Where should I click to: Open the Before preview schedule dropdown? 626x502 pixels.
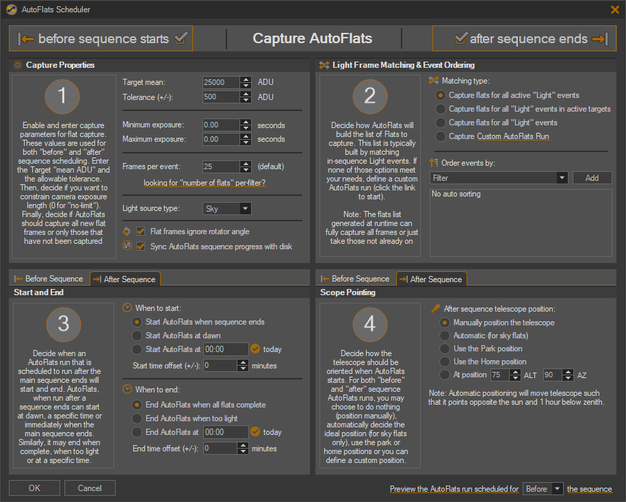tap(543, 489)
